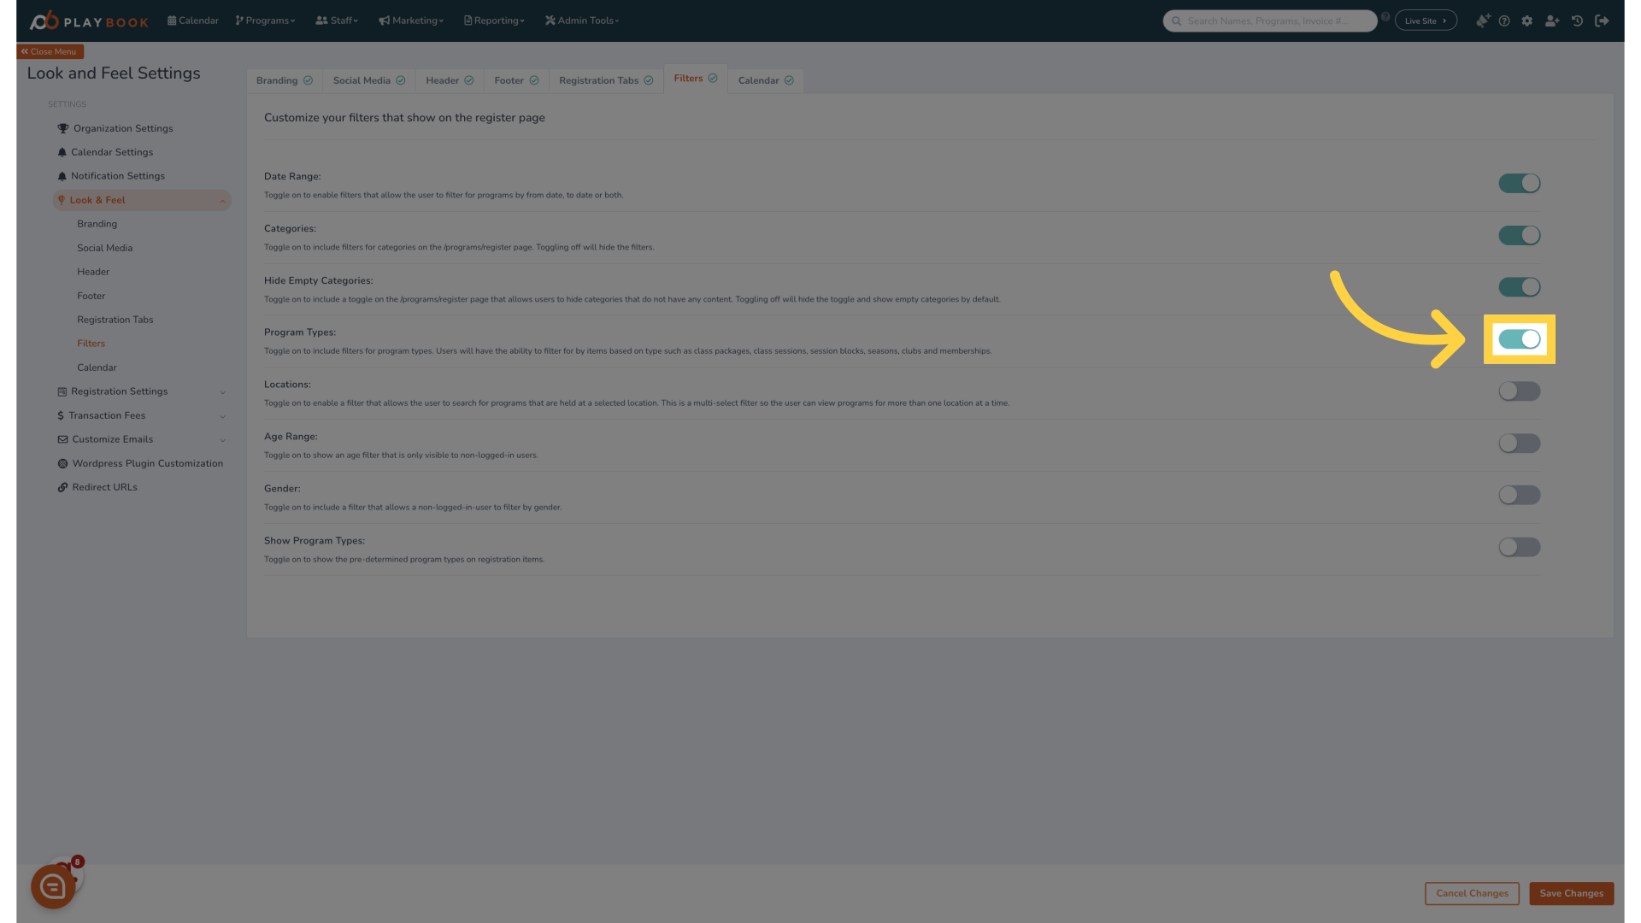Click Save Changes button

pos(1573,894)
